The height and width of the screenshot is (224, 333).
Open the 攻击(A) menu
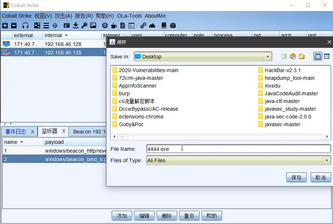[63, 16]
